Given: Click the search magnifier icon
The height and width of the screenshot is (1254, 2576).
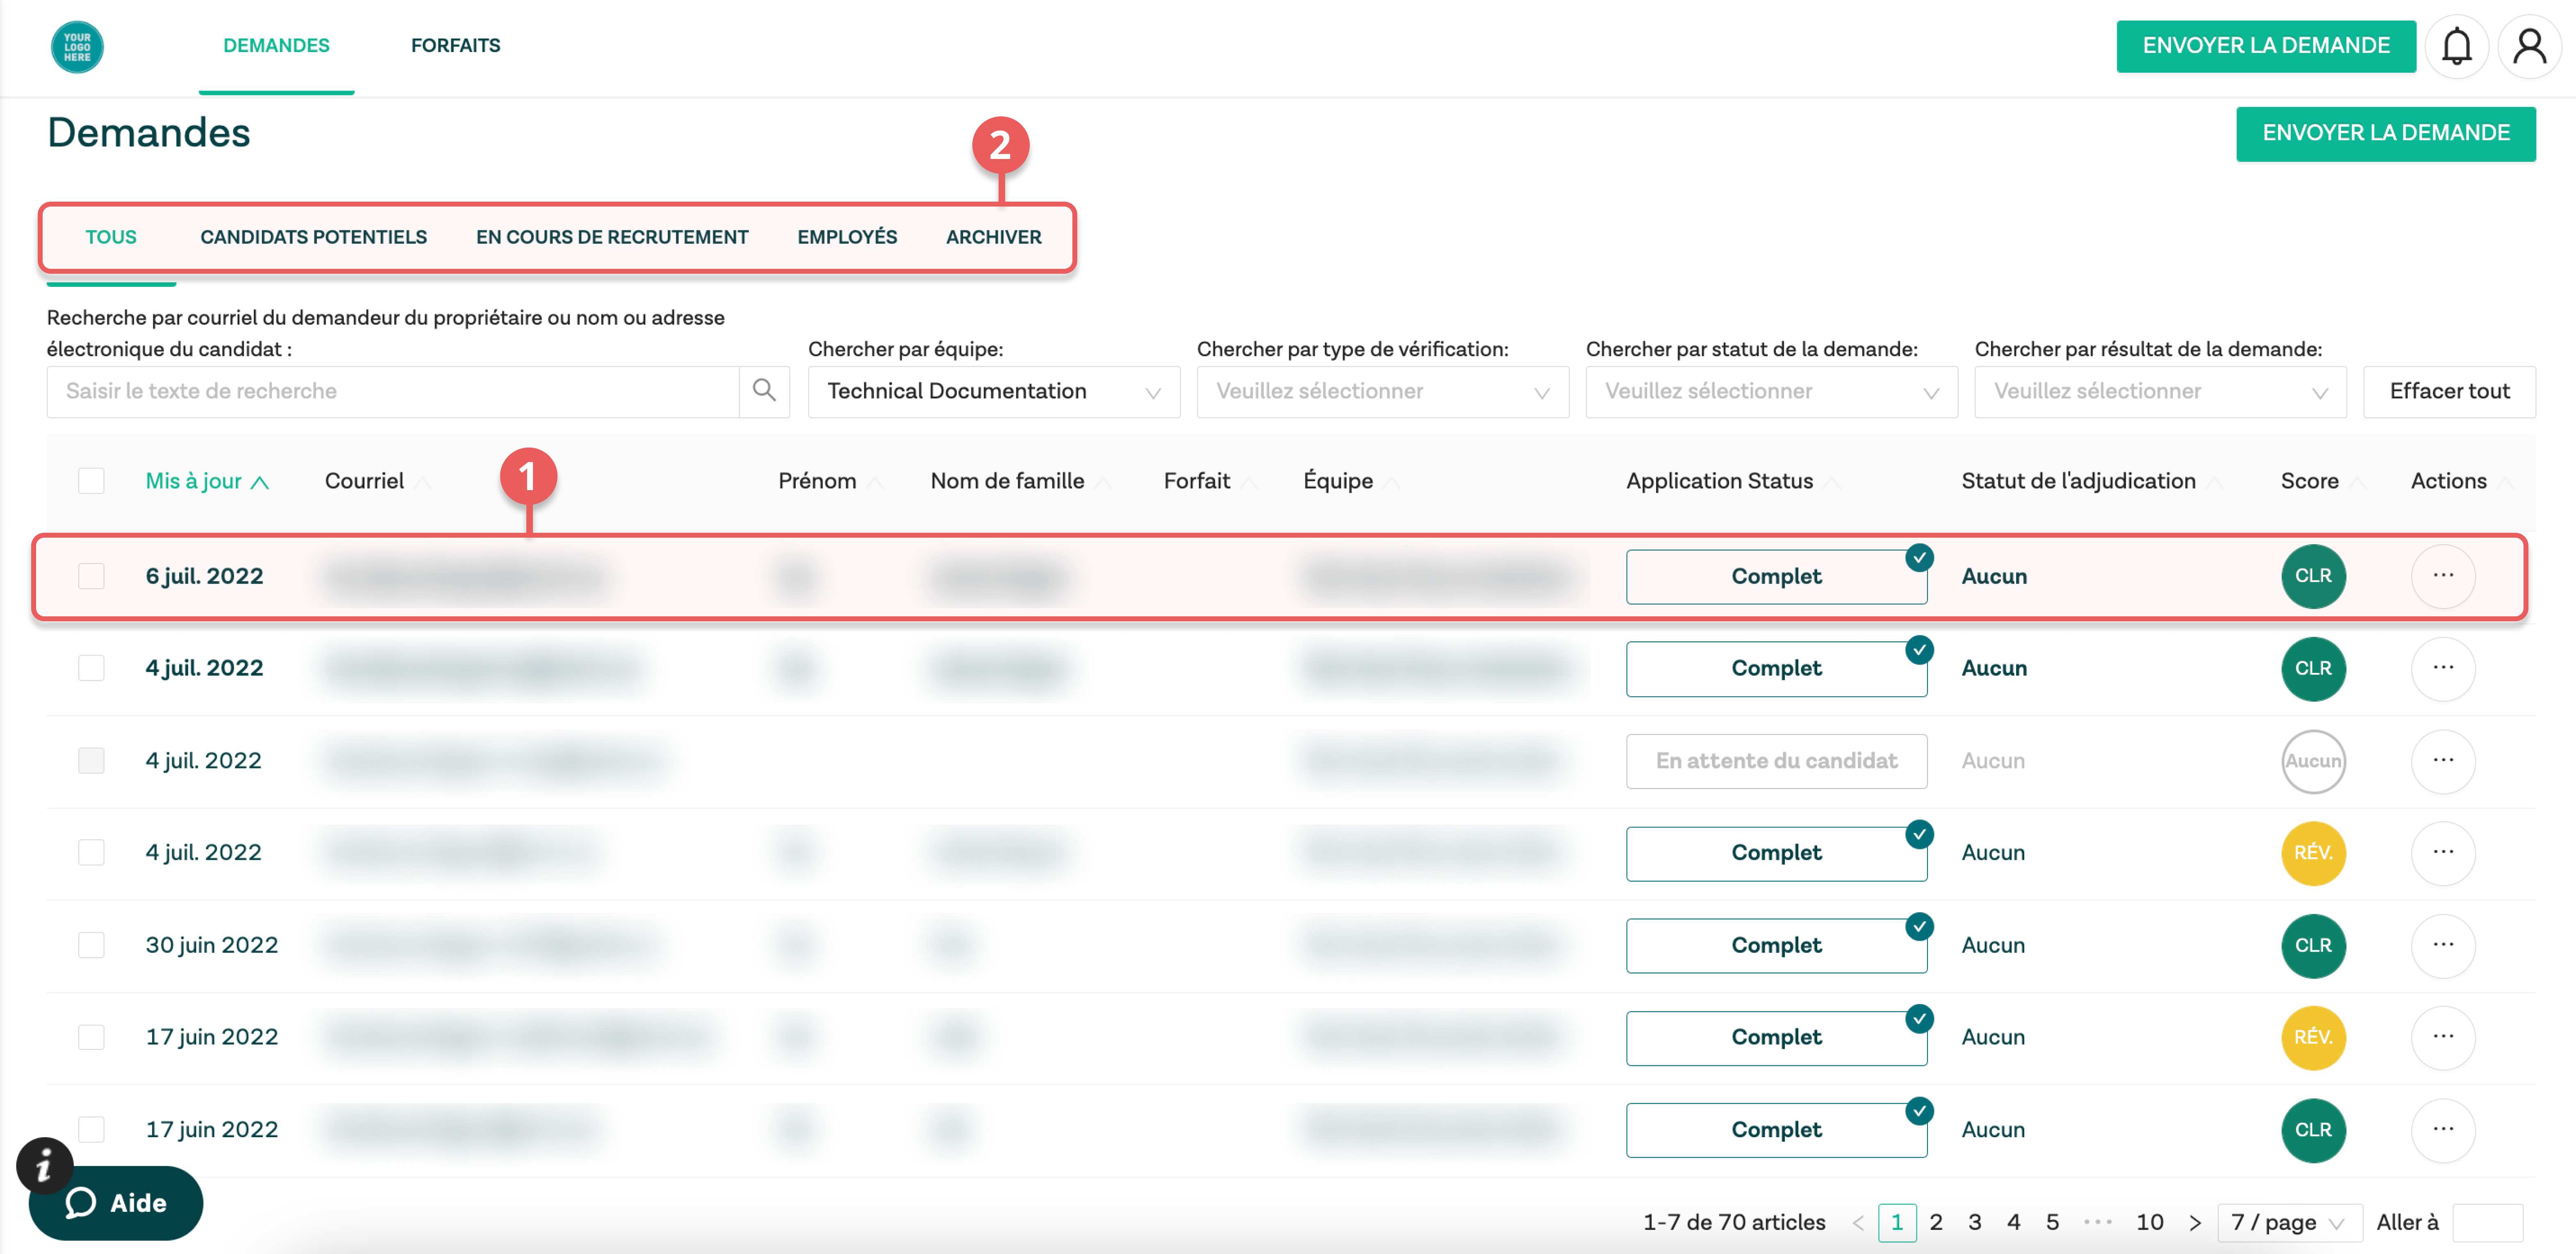Looking at the screenshot, I should [764, 391].
